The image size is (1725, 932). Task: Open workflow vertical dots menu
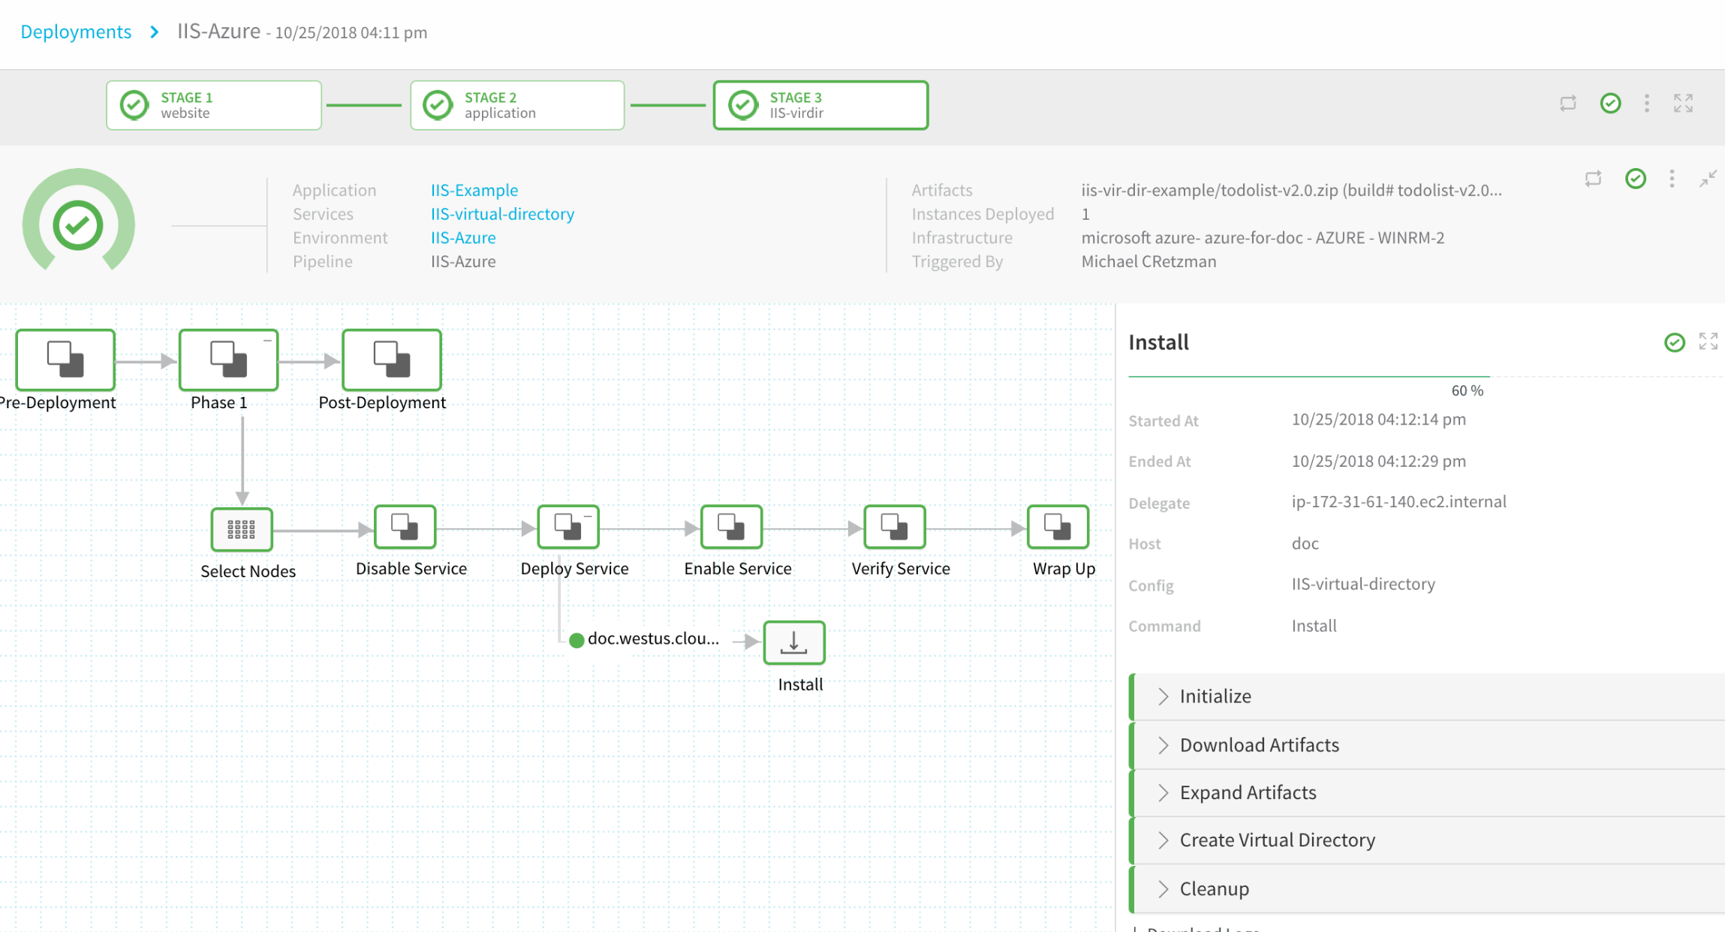tap(1672, 179)
